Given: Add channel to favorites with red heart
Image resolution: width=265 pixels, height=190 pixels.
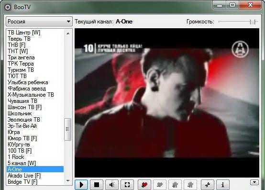Looking at the screenshot, I should pos(144,185).
